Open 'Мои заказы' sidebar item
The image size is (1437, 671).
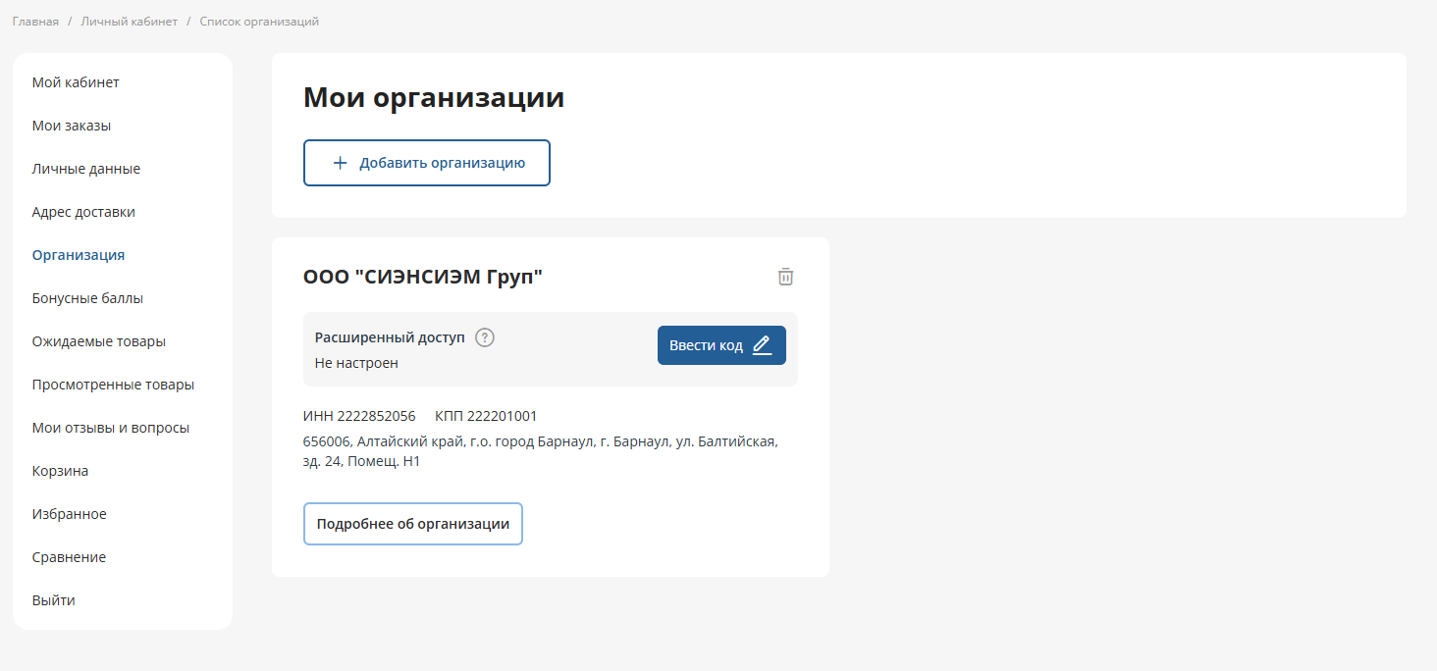point(71,126)
